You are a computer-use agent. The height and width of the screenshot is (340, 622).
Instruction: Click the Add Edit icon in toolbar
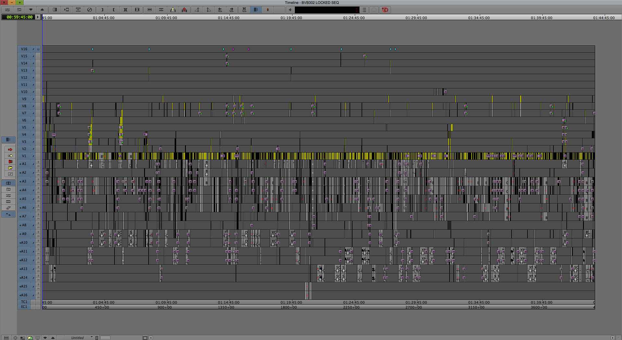click(149, 10)
